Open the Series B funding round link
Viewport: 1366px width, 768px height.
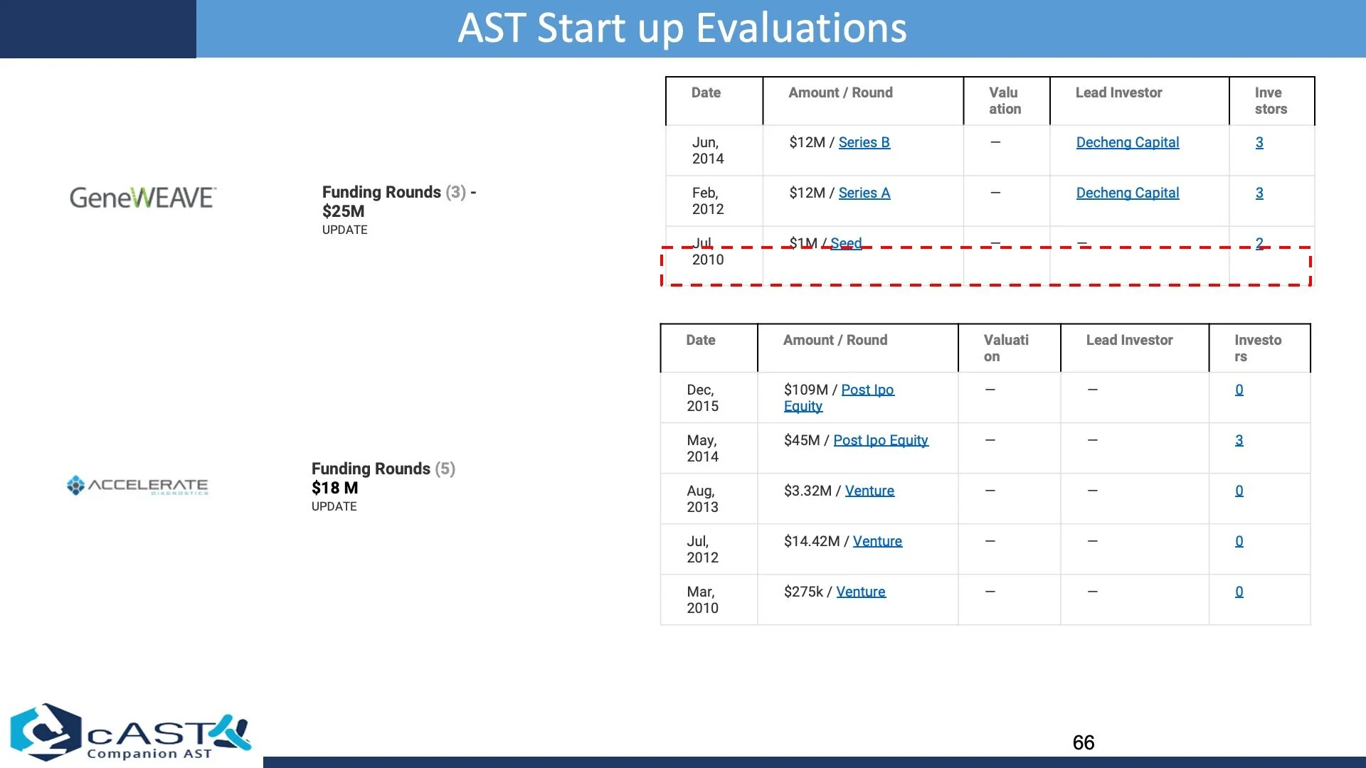864,142
